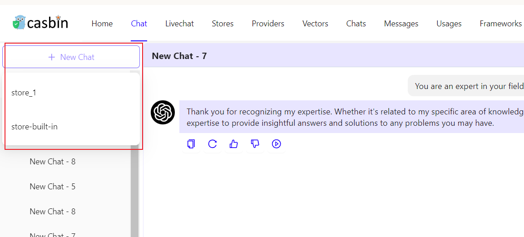View the Messages page
This screenshot has height=237, width=524.
pyautogui.click(x=401, y=24)
